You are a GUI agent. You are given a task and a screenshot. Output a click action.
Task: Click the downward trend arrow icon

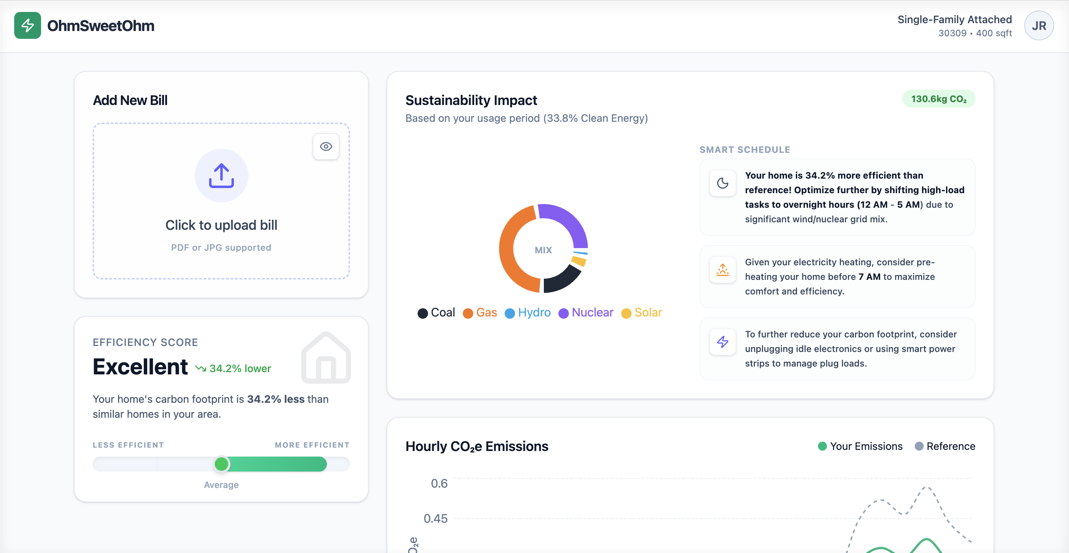tap(201, 368)
